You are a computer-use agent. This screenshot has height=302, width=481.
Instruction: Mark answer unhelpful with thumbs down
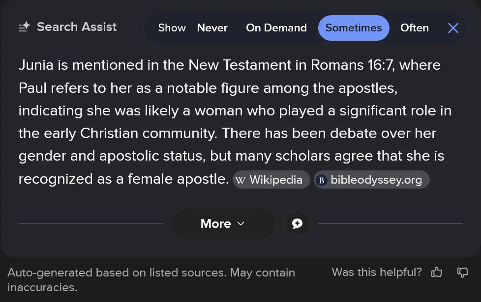coord(462,273)
